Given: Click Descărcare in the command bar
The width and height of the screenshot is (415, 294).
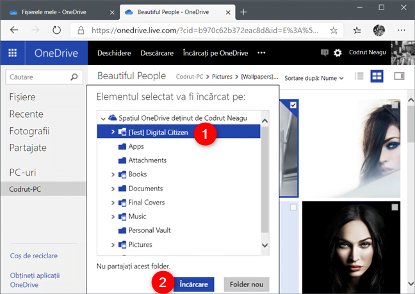Looking at the screenshot, I should pyautogui.click(x=157, y=53).
